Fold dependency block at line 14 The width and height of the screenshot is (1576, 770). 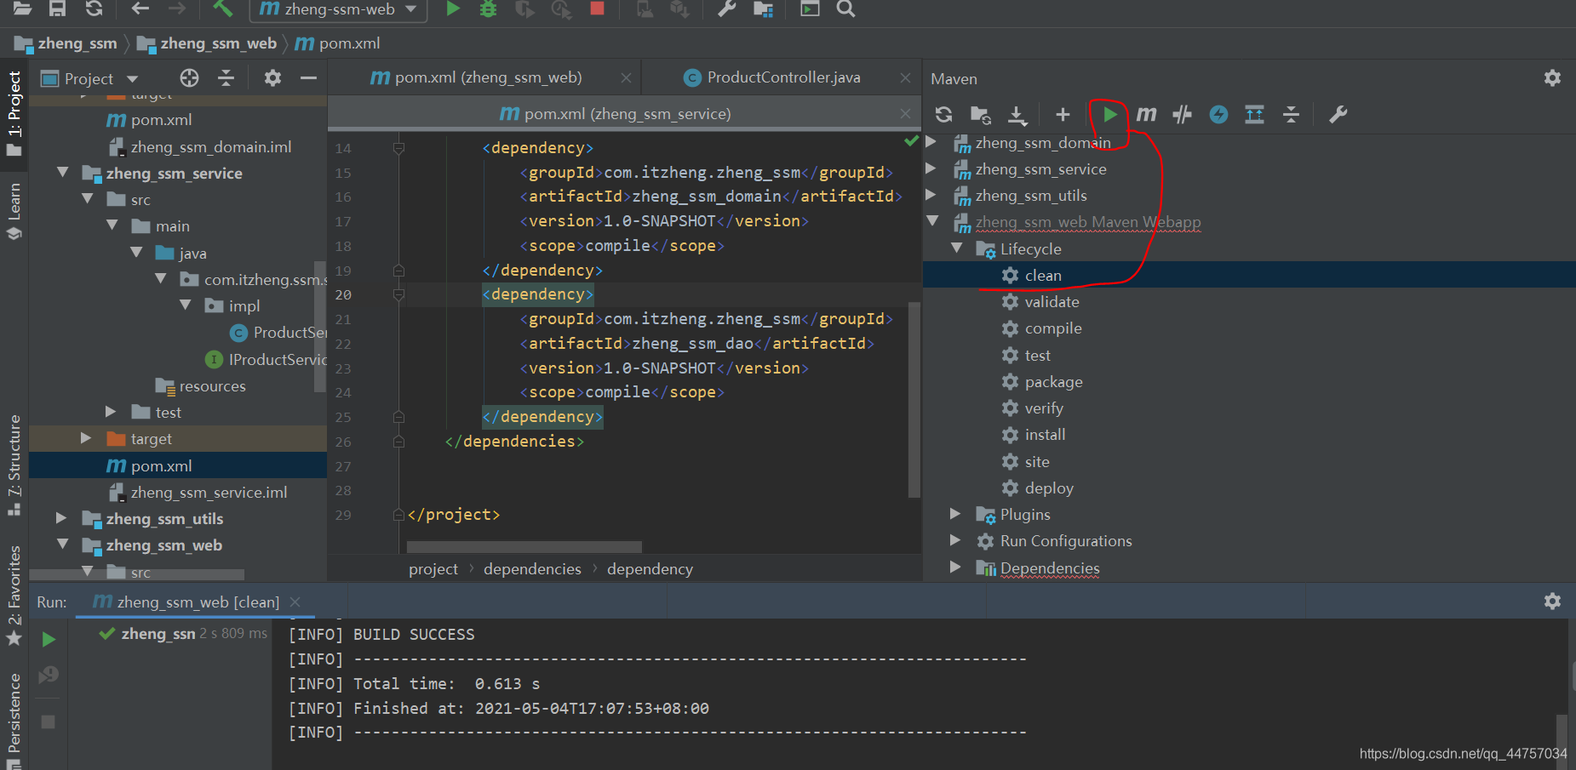(x=398, y=148)
